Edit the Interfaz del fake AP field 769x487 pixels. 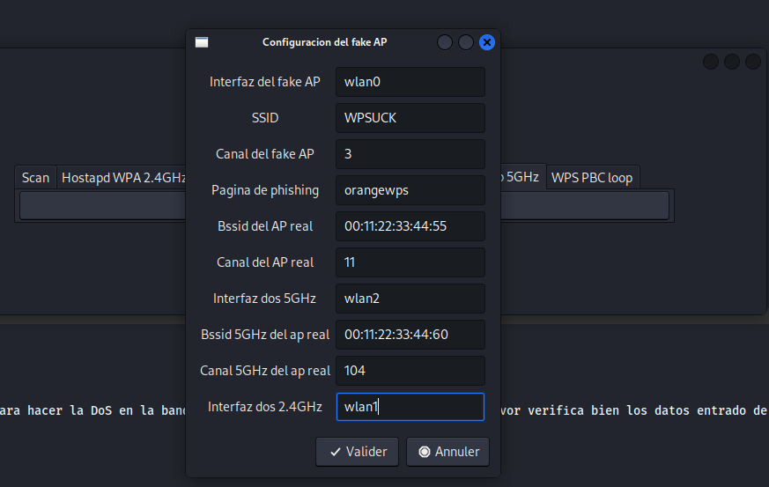[410, 82]
